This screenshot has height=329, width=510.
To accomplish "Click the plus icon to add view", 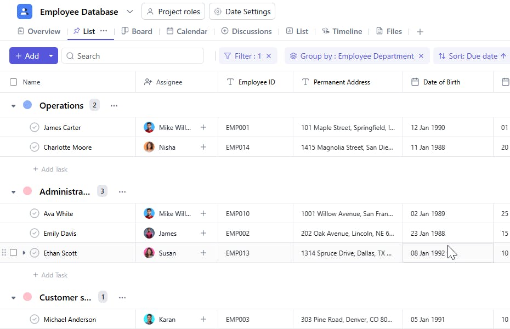I will (420, 32).
